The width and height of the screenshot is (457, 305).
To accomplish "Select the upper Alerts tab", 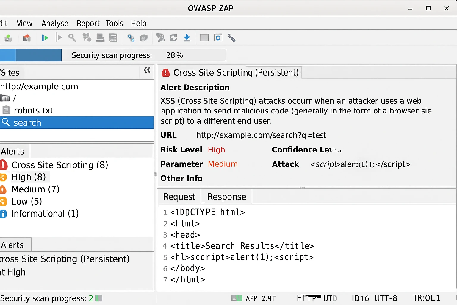I will tap(14, 151).
